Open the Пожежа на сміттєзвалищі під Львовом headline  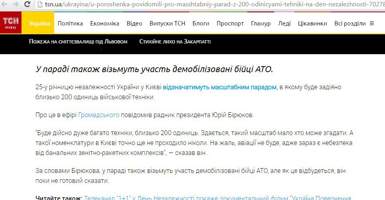tap(78, 41)
